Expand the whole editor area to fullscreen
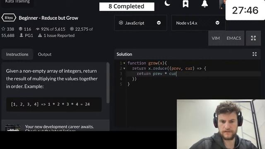265x149 pixels. [x=253, y=38]
